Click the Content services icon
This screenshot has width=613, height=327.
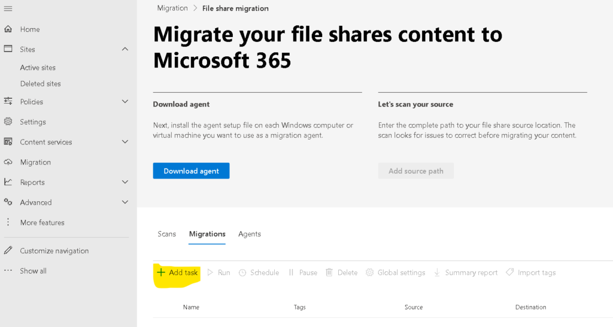tap(8, 141)
